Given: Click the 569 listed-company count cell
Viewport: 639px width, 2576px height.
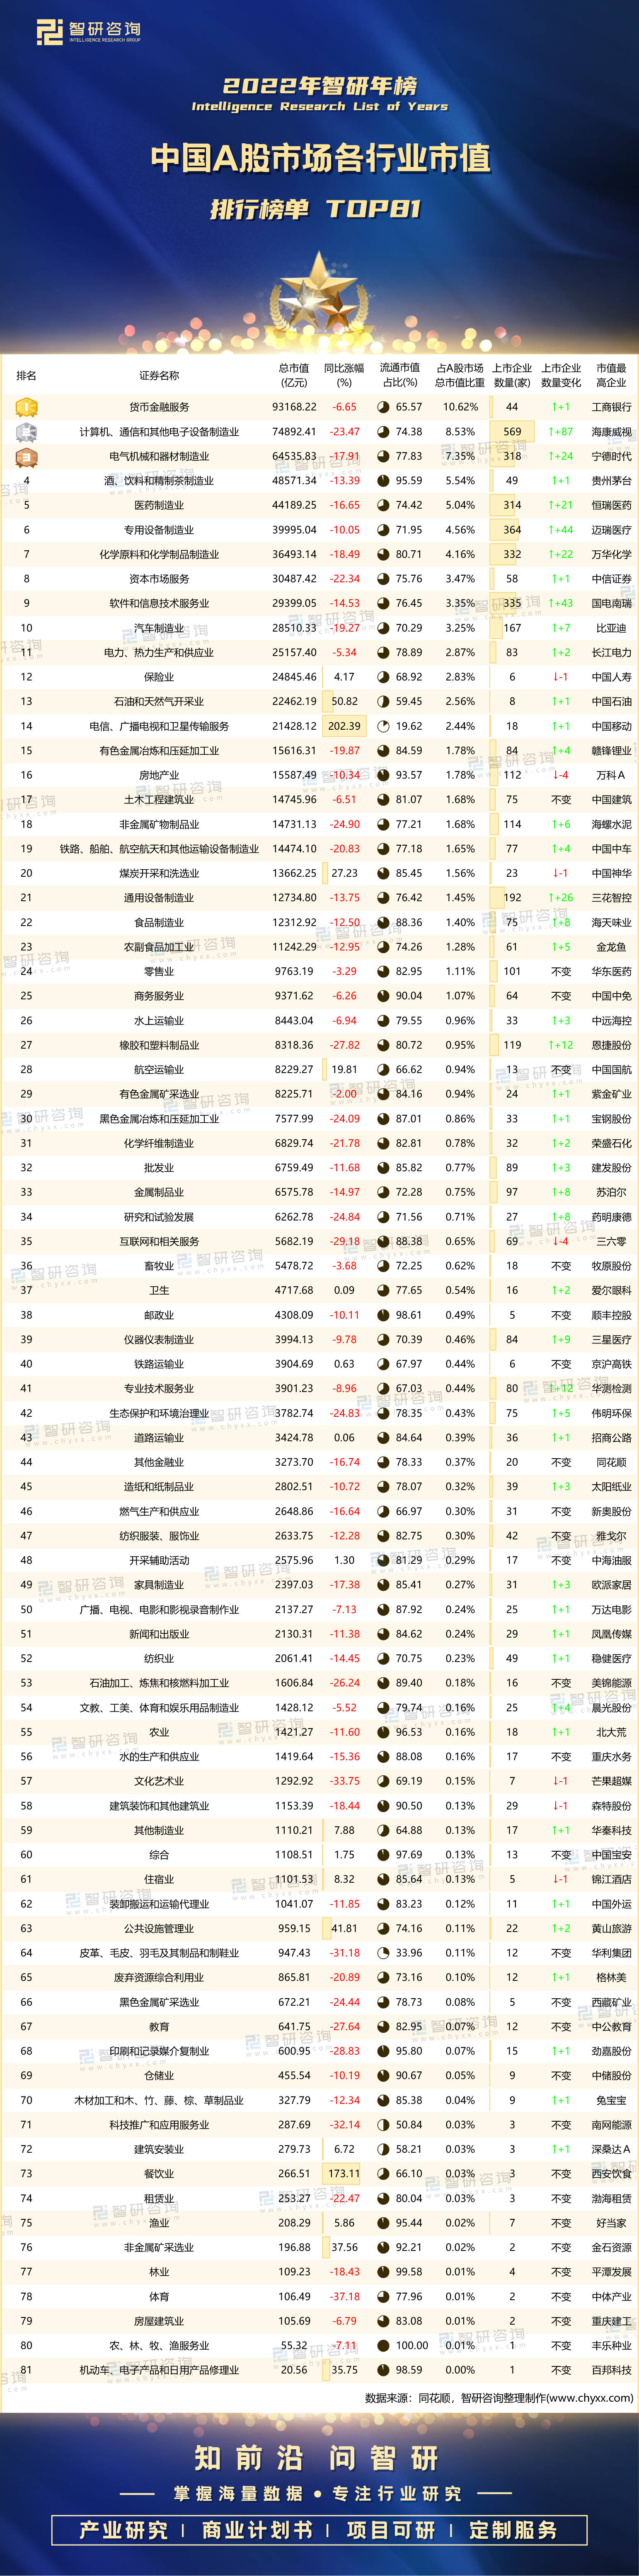Looking at the screenshot, I should [x=512, y=432].
